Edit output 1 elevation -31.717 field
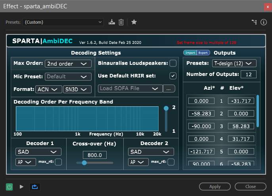272x196 pixels. click(x=241, y=101)
